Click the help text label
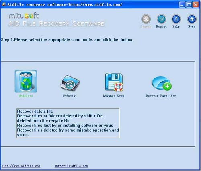This screenshot has height=171, width=201. [176, 27]
